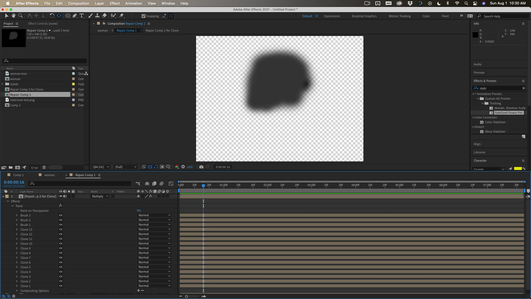Select the Ellipse shape tool
This screenshot has width=531, height=299.
67,16
